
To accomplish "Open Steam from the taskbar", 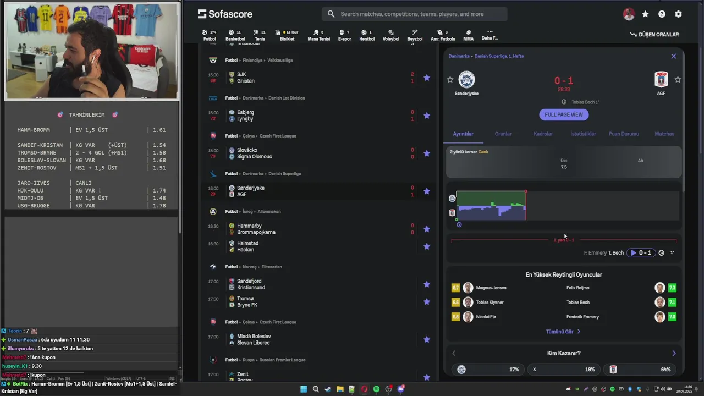I will 328,389.
